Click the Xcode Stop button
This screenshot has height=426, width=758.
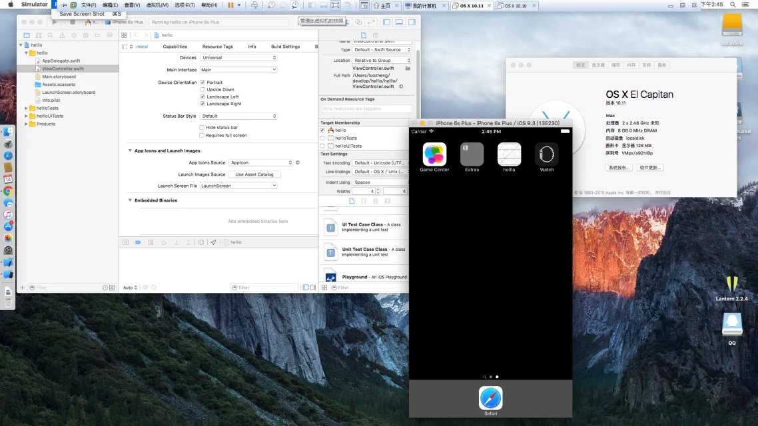pyautogui.click(x=73, y=22)
